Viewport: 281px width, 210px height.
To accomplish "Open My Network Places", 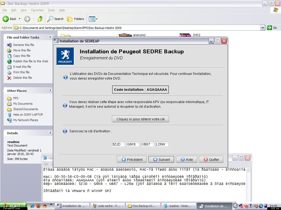I will (26, 120).
